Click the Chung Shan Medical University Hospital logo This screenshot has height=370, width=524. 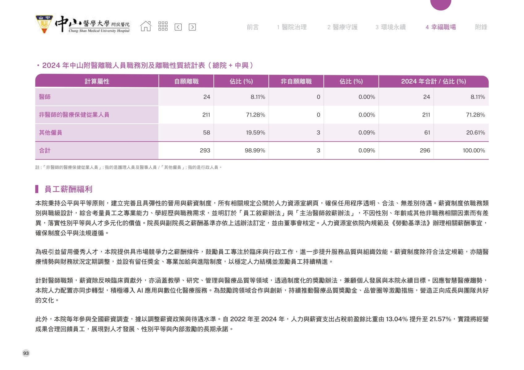click(x=83, y=24)
